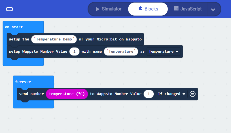Image resolution: width=231 pixels, height=133 pixels.
Task: Expand the language dropdown arrow beside JavaScript
Action: click(x=213, y=10)
